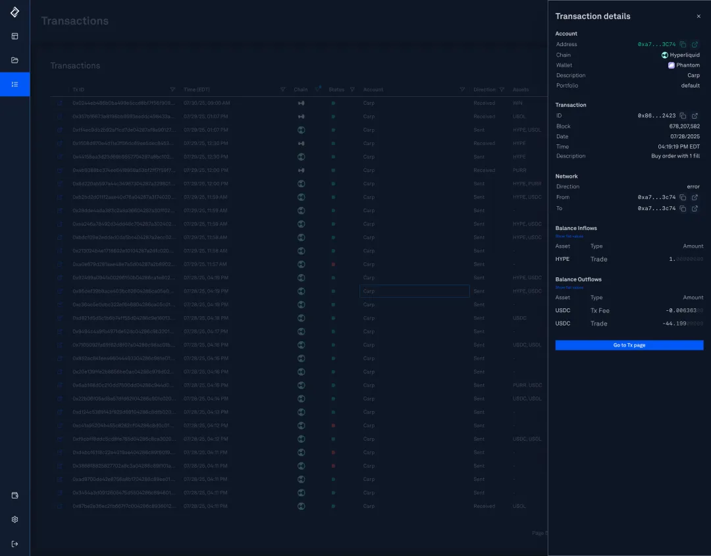Image resolution: width=711 pixels, height=556 pixels.
Task: Click the Go to Tx page button
Action: coord(629,345)
